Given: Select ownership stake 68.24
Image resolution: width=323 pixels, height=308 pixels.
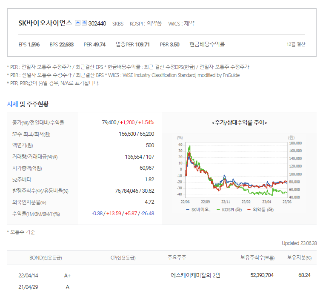Looking at the screenshot, I should [x=304, y=275].
